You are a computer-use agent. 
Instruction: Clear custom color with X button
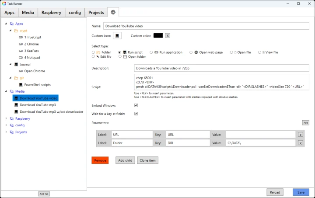pyautogui.click(x=168, y=36)
